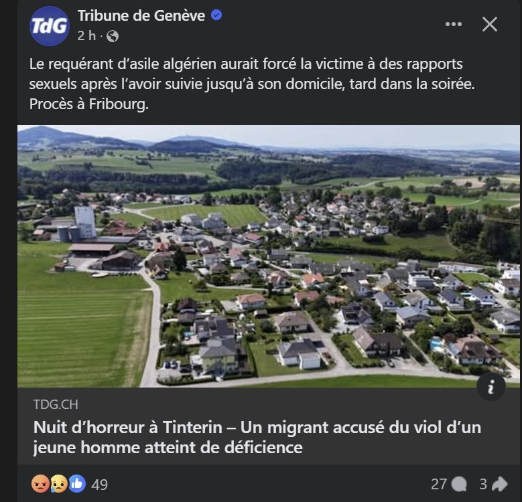This screenshot has height=502, width=522.
Task: Click the blue thumbs-up like reaction icon
Action: 77,483
